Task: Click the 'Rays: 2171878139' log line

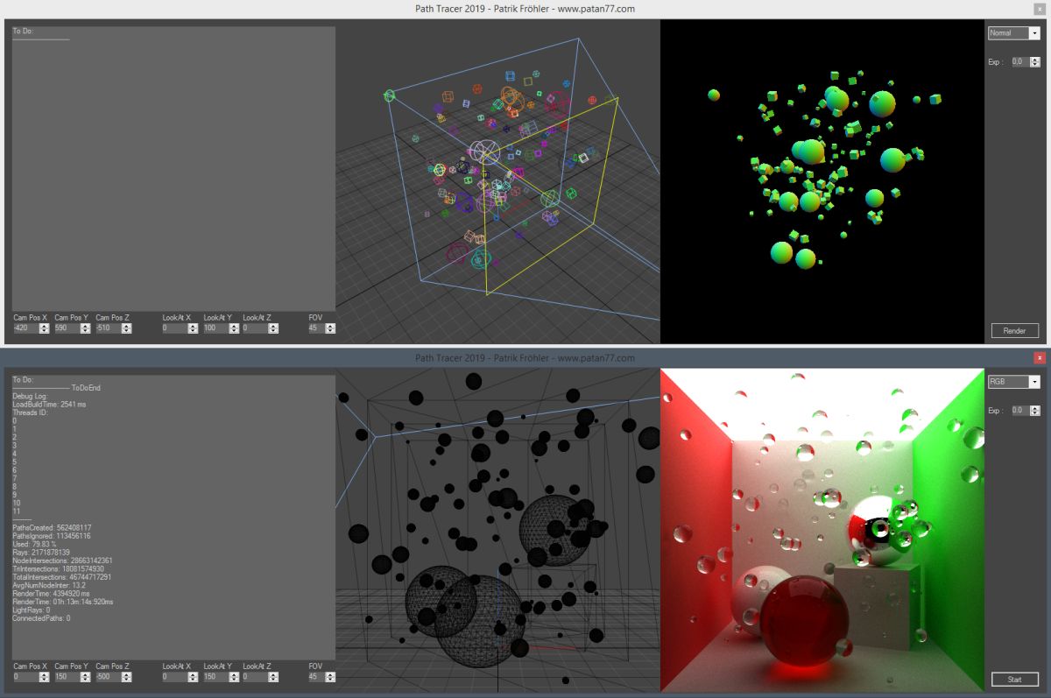Action: click(40, 552)
